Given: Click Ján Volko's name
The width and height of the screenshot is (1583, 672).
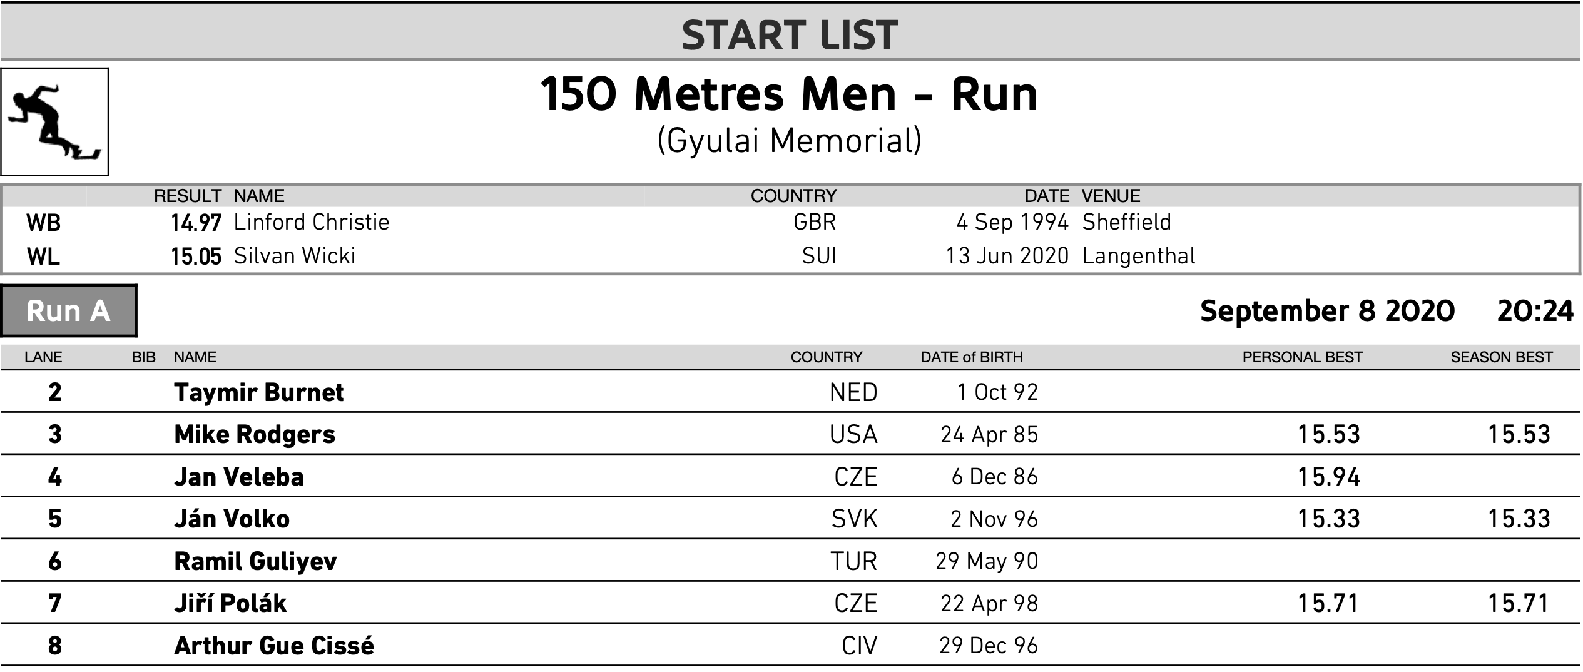Looking at the screenshot, I should [x=232, y=519].
